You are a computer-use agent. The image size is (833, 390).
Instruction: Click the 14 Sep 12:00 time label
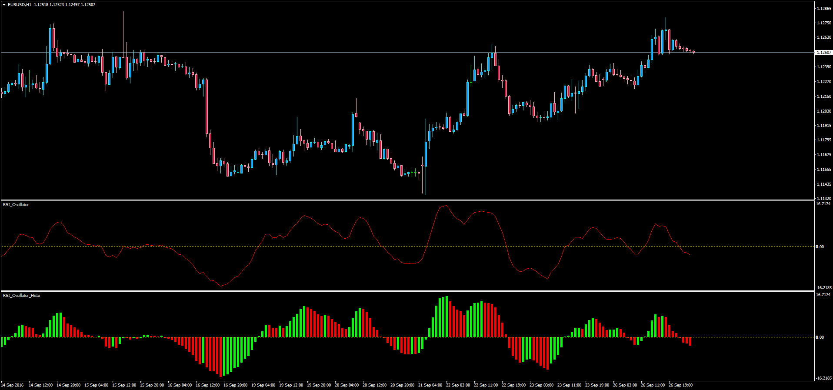coord(40,385)
